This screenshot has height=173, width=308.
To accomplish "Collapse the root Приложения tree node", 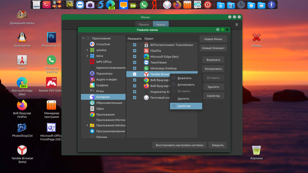I will (83, 38).
